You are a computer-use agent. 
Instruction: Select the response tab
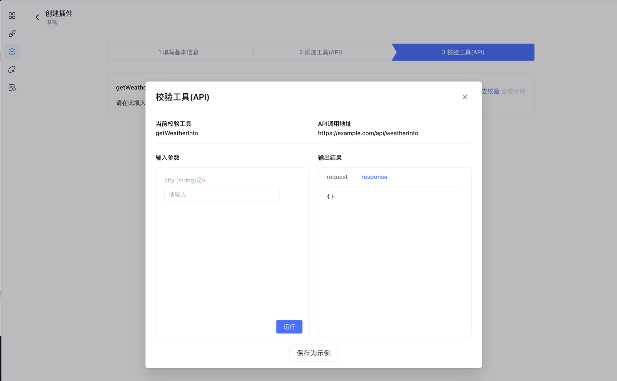[374, 177]
